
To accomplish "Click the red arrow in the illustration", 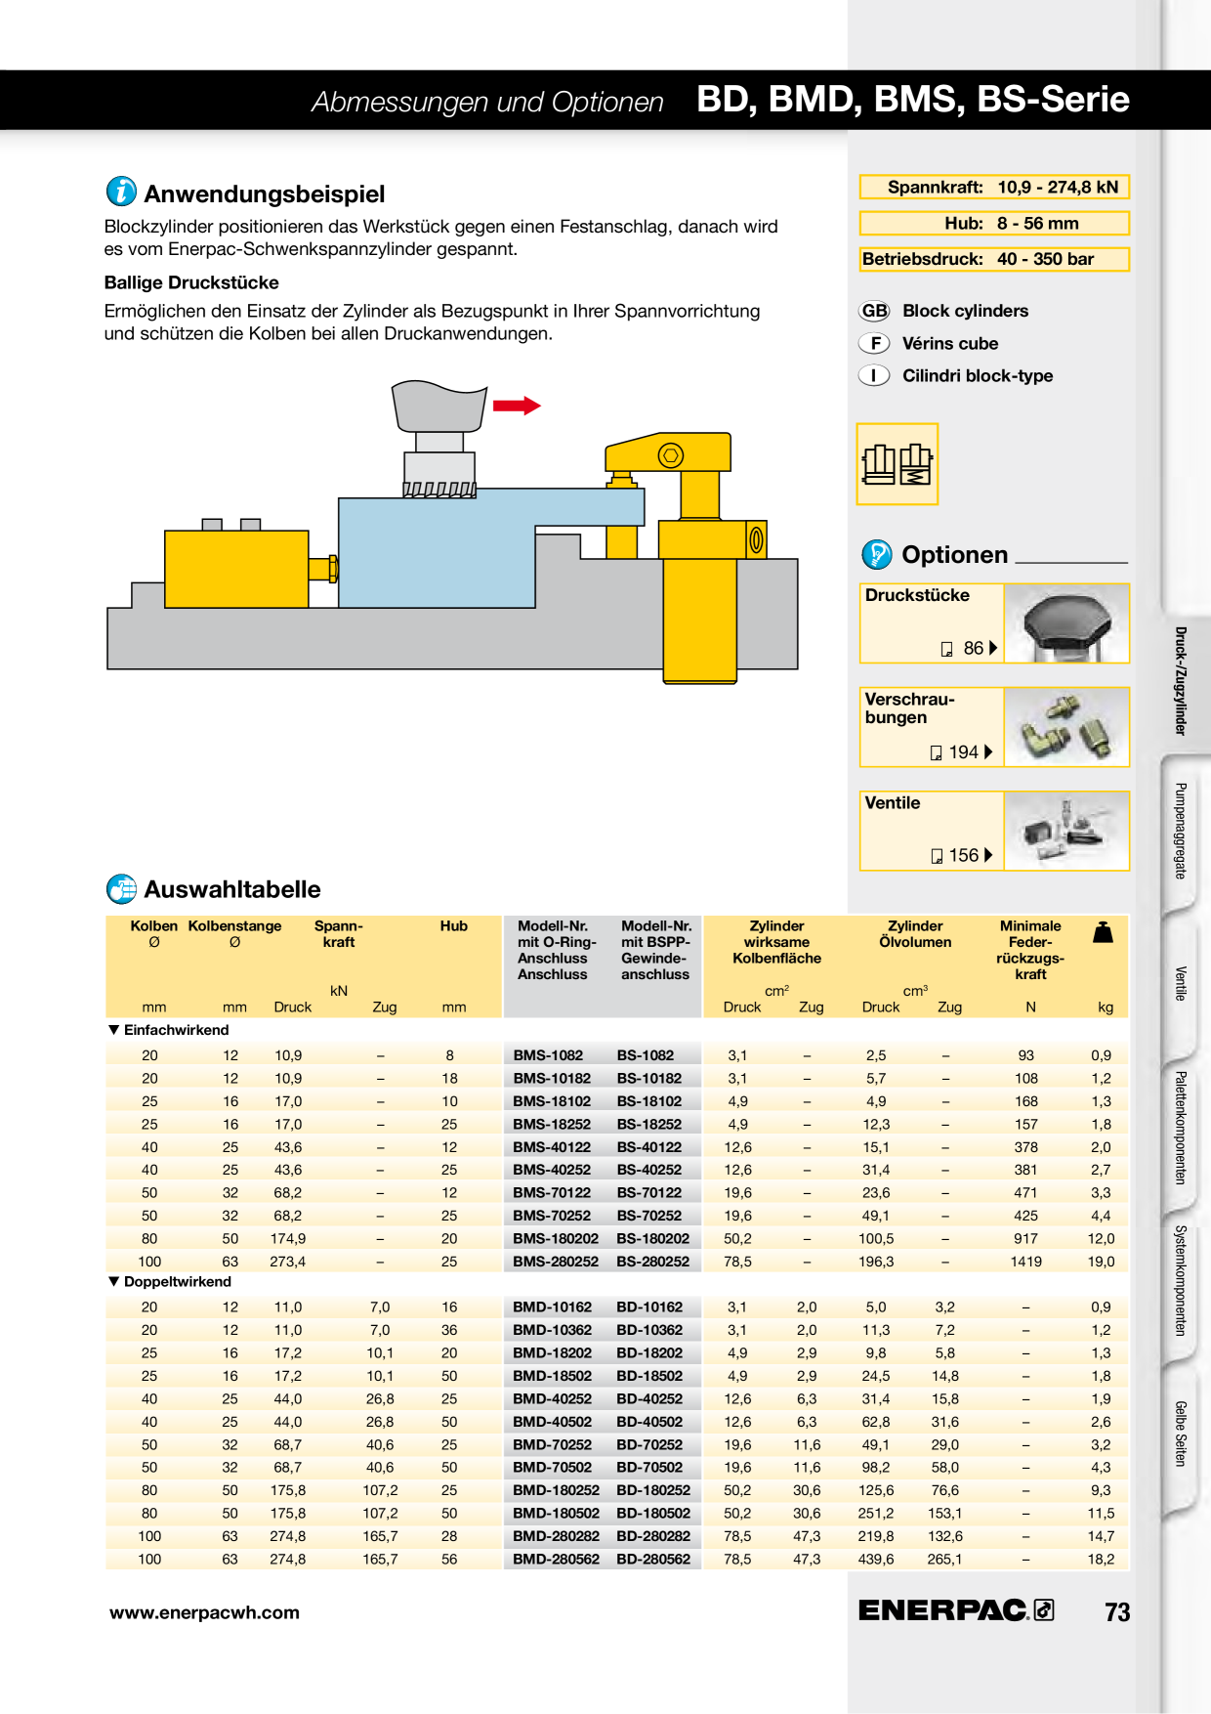I will coord(516,406).
